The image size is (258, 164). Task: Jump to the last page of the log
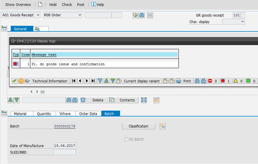(x=93, y=81)
